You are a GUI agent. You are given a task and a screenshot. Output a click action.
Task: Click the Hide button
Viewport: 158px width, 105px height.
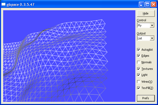click(x=146, y=13)
